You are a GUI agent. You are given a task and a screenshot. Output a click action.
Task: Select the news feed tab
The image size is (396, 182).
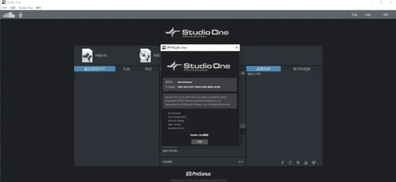(x=263, y=69)
